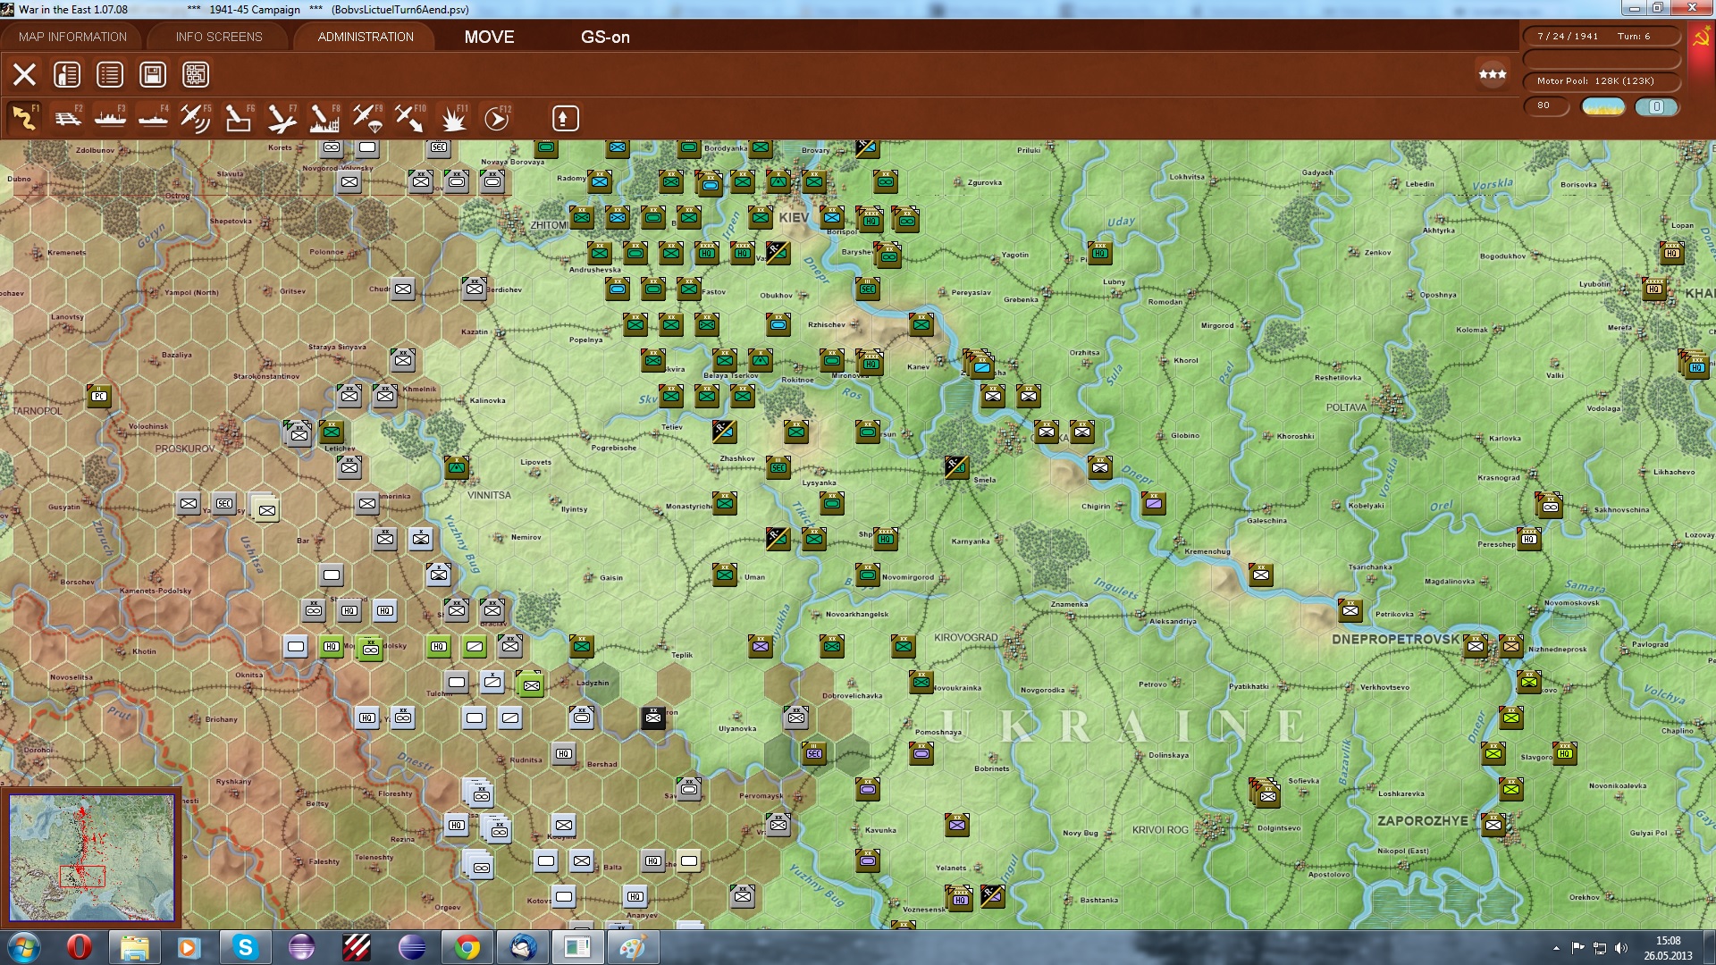Viewport: 1716px width, 965px height.
Task: Select the F9 air transport parachute icon
Action: (367, 118)
